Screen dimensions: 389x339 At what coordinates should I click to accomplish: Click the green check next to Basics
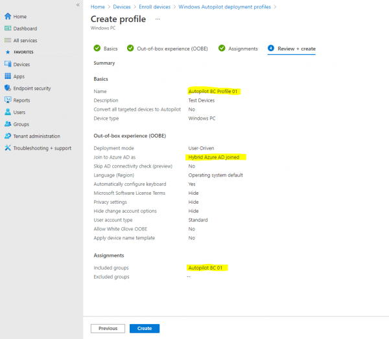97,48
